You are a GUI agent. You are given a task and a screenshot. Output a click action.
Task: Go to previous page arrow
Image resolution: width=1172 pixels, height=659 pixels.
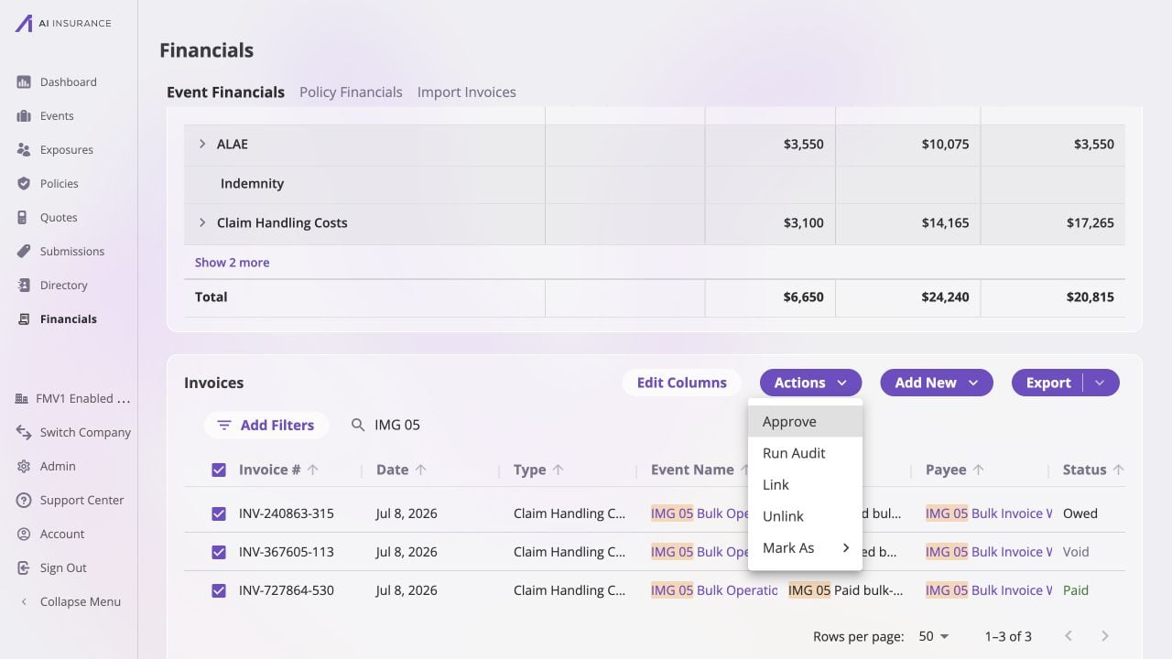point(1069,636)
